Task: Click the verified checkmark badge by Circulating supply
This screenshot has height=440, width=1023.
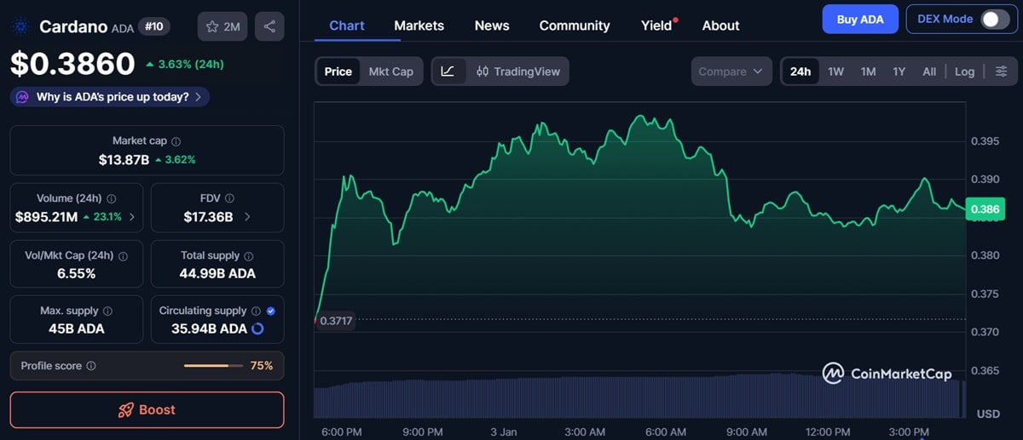Action: coord(270,311)
